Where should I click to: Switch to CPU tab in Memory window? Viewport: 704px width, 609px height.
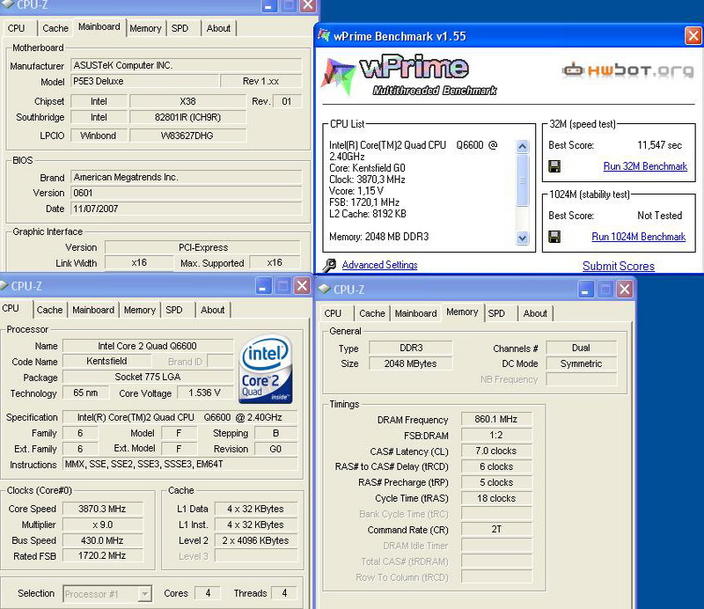[334, 313]
